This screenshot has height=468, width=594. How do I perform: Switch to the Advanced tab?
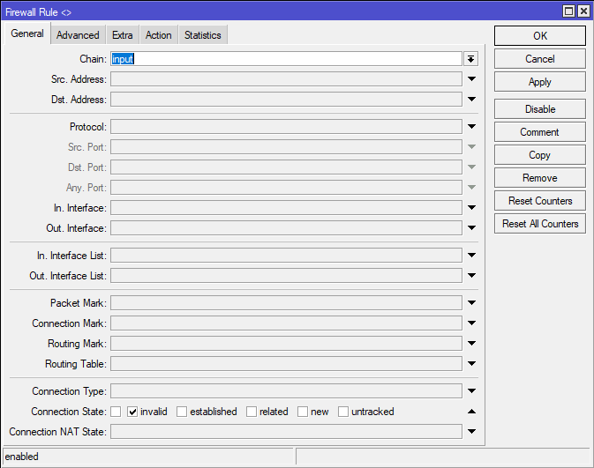(x=78, y=35)
